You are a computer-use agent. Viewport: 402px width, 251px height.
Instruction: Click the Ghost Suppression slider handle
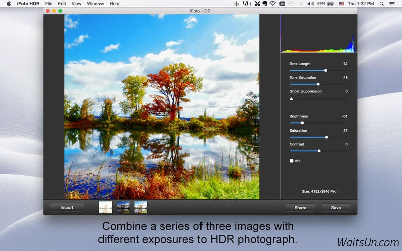point(291,99)
